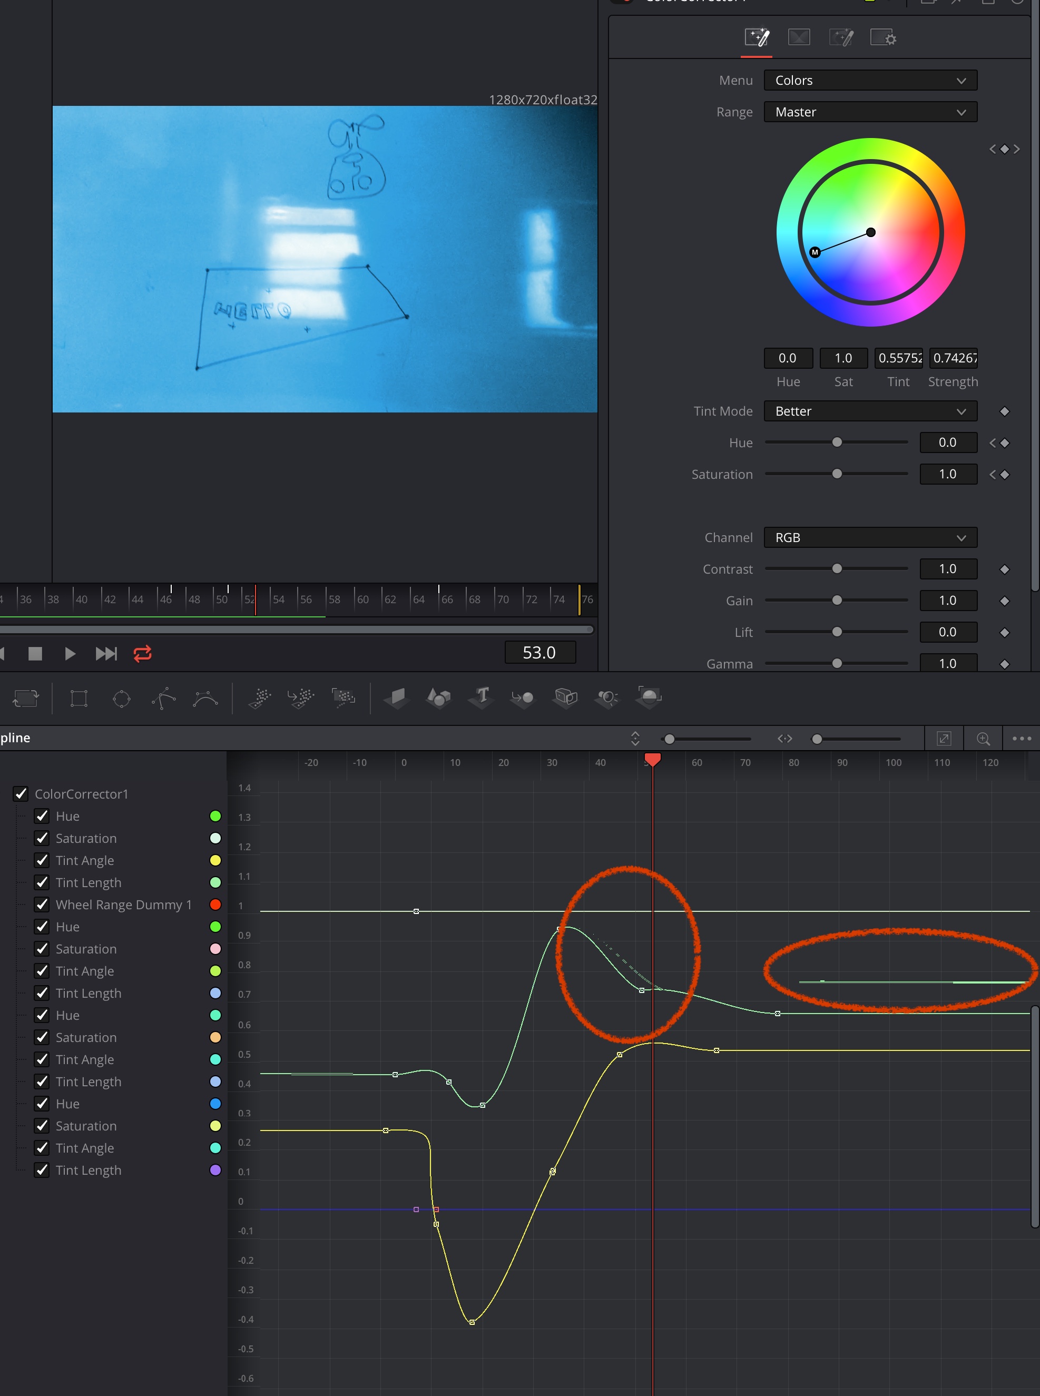Uncheck the Wheel Range Dummy 1 checkbox
1040x1396 pixels.
[x=42, y=904]
